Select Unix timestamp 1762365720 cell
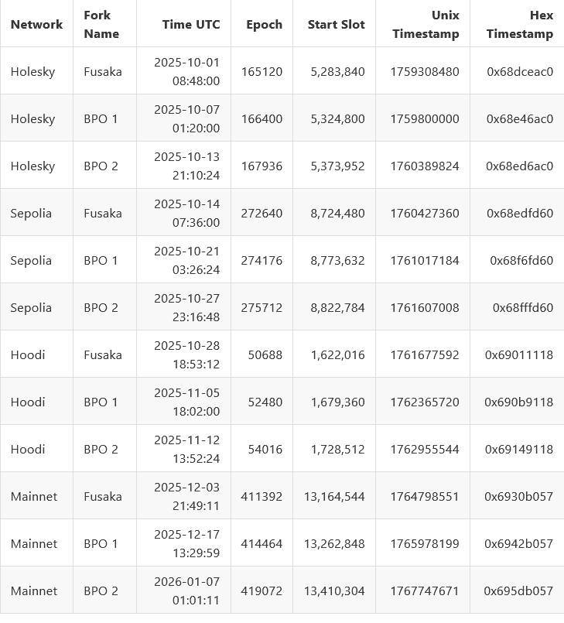 (425, 402)
